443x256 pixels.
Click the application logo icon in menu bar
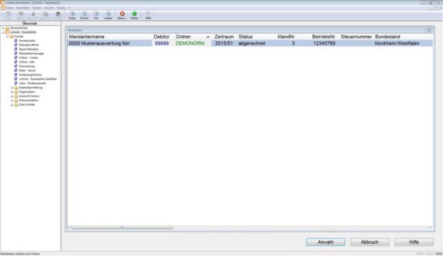coord(3,8)
